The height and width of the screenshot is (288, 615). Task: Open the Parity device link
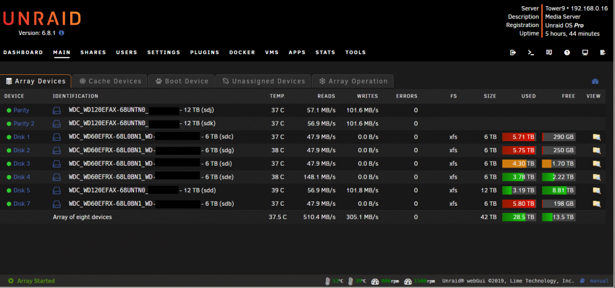(x=21, y=111)
